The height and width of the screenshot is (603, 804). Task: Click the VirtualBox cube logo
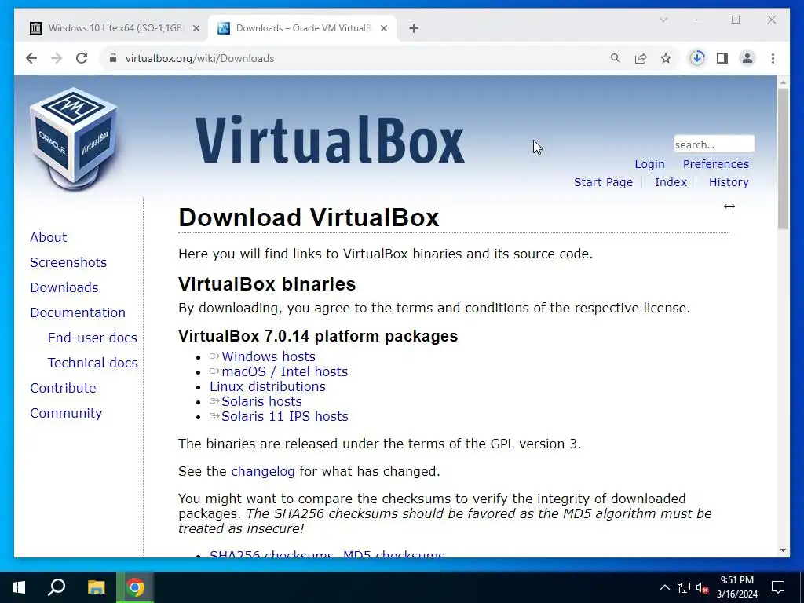[74, 138]
